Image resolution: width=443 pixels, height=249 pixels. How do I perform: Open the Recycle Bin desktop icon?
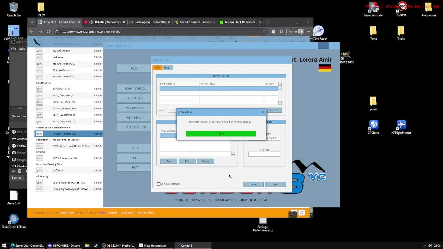point(13,10)
